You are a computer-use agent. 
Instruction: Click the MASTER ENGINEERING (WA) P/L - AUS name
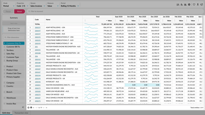point(60,85)
